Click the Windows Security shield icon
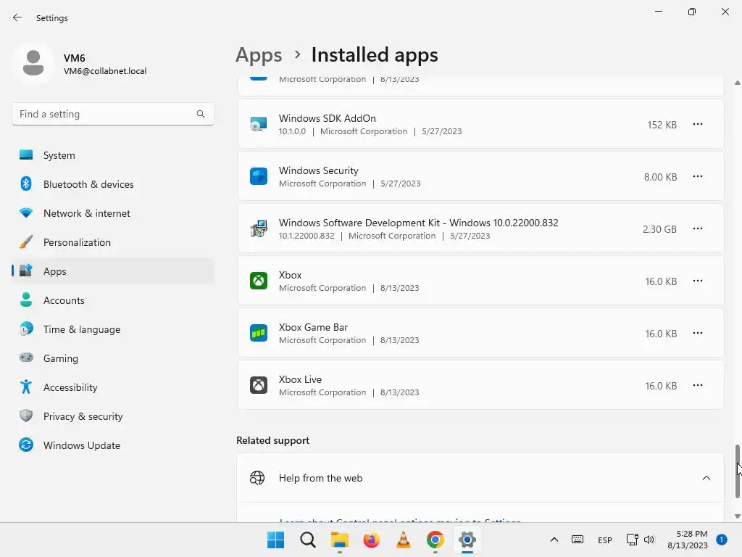Screen dimensions: 742x557 pos(259,176)
